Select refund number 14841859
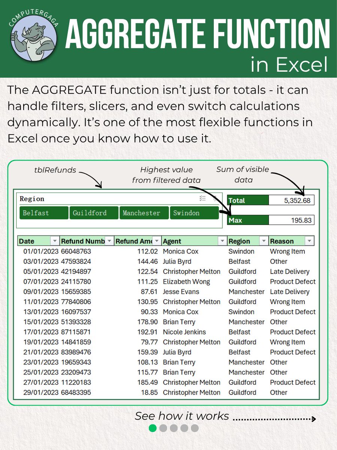The width and height of the screenshot is (337, 450). 76,342
